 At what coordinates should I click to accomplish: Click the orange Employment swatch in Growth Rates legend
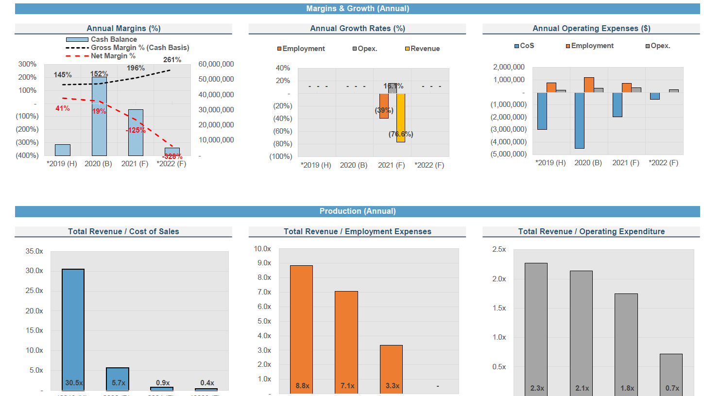[x=279, y=49]
